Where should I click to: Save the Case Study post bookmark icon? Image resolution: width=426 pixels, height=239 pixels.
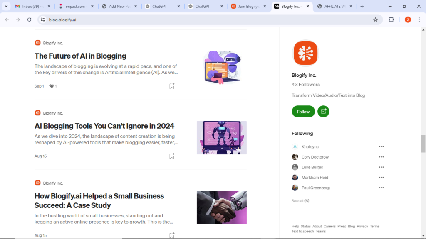[x=172, y=235]
